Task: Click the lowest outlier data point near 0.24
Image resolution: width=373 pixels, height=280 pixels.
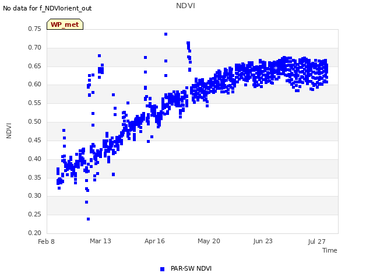Action: click(x=88, y=219)
